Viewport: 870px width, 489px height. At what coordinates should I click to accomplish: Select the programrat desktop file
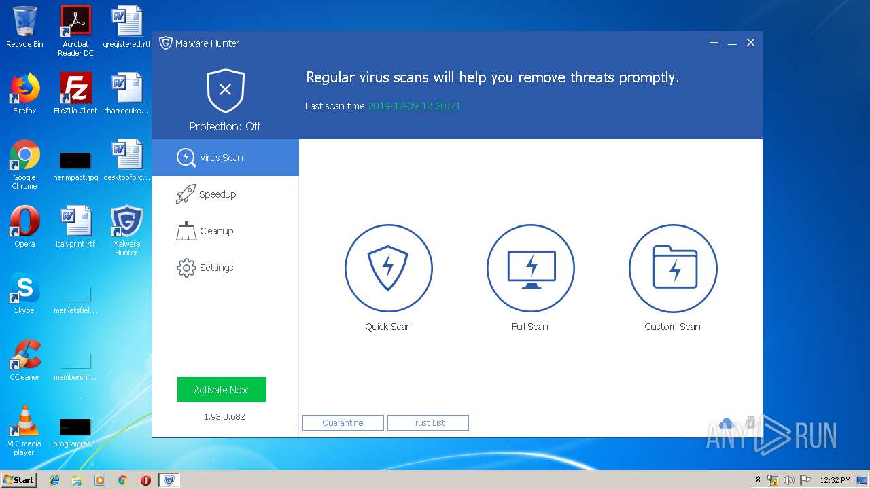click(x=75, y=433)
